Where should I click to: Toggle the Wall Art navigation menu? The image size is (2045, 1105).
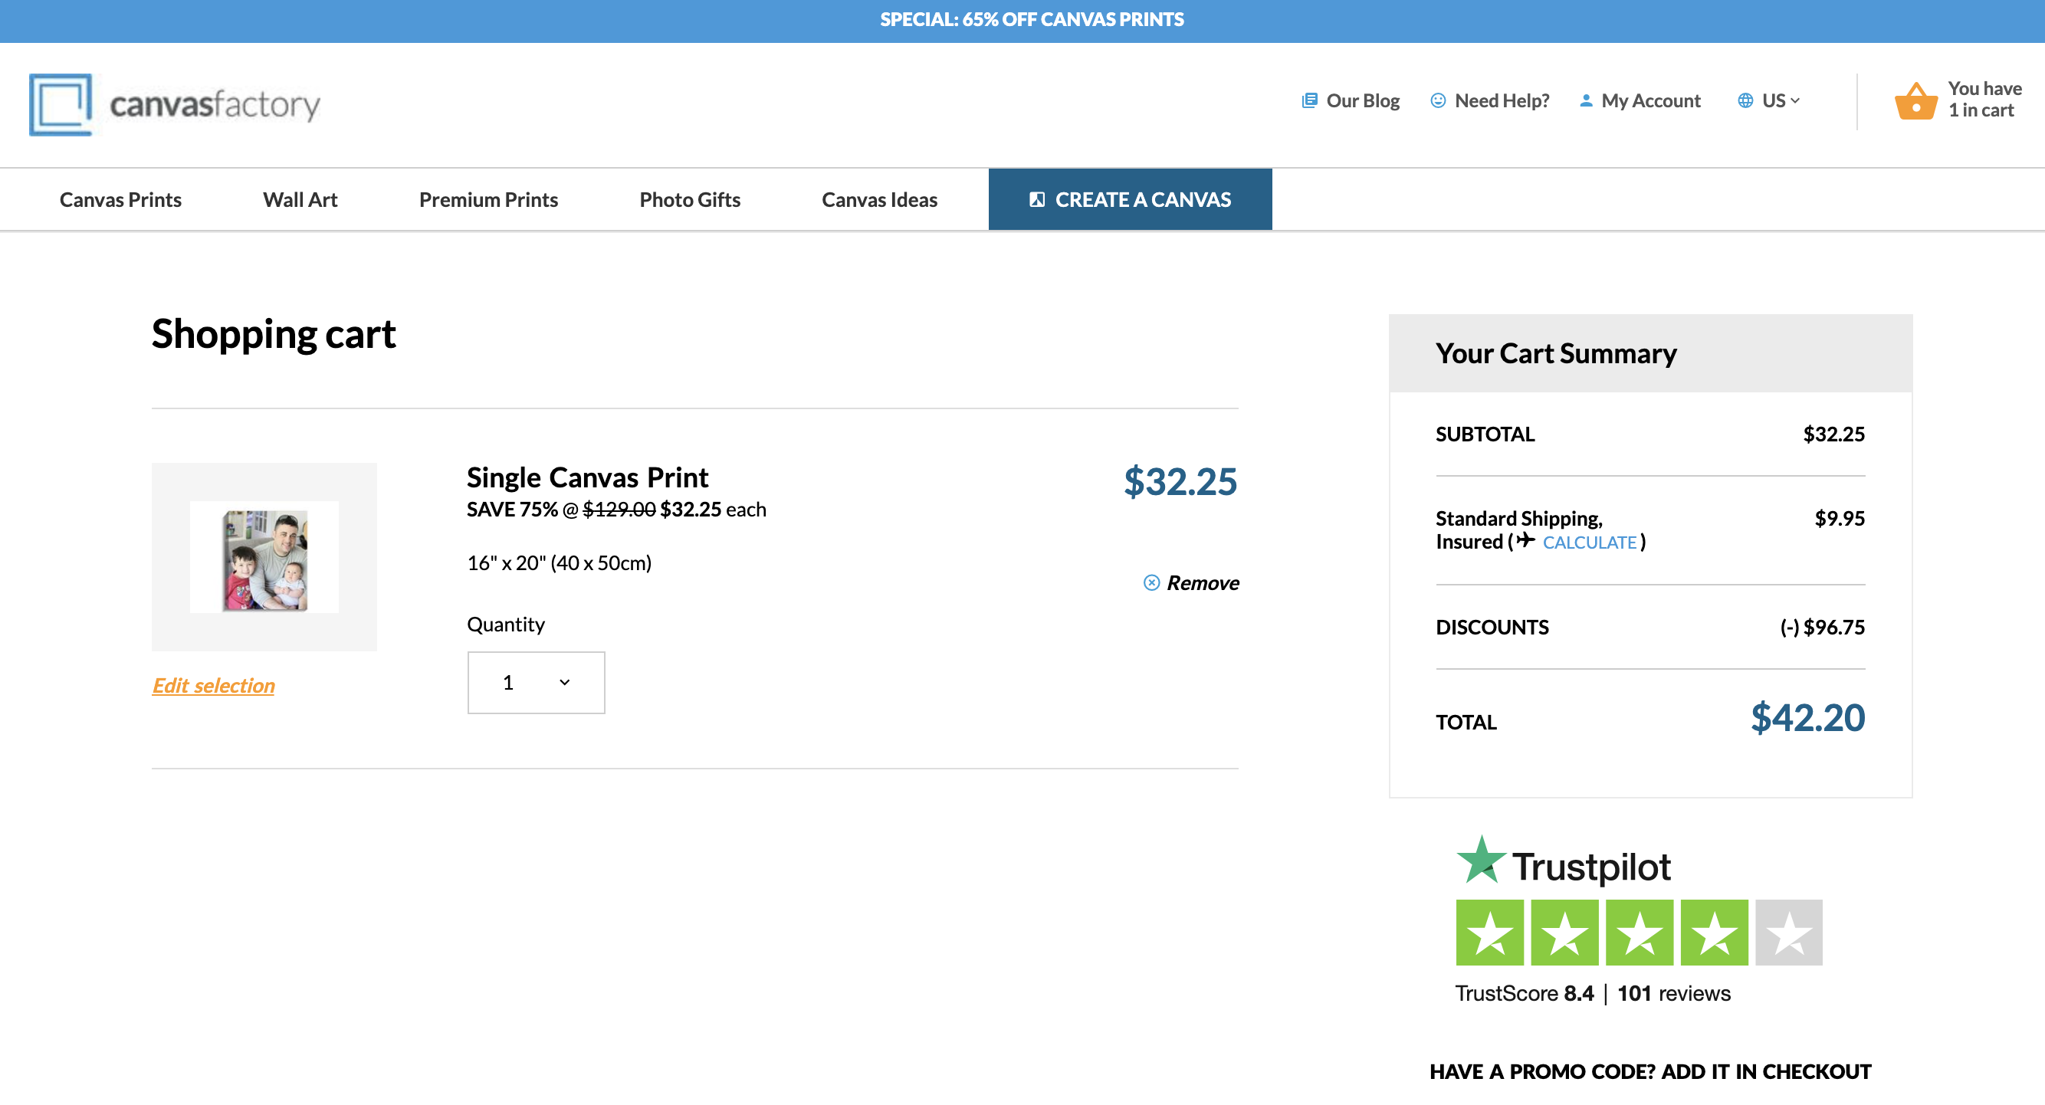coord(300,198)
